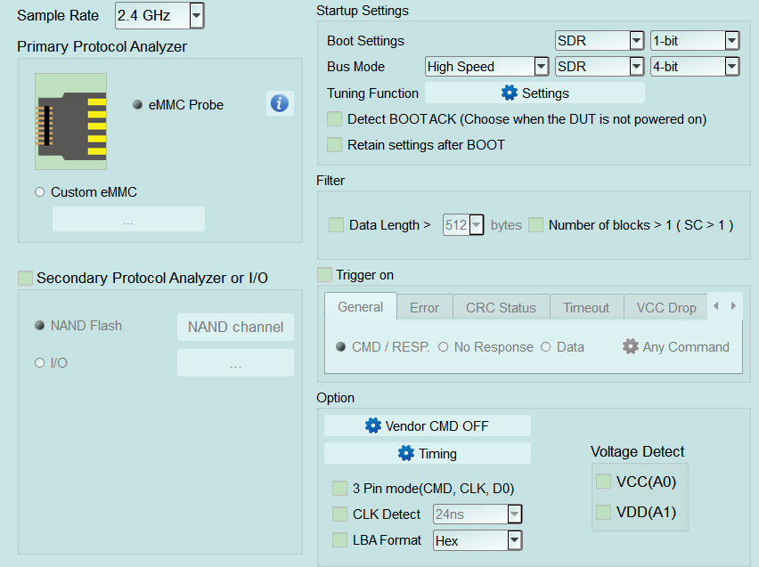Click the NAND channel button
This screenshot has width=759, height=567.
(235, 327)
